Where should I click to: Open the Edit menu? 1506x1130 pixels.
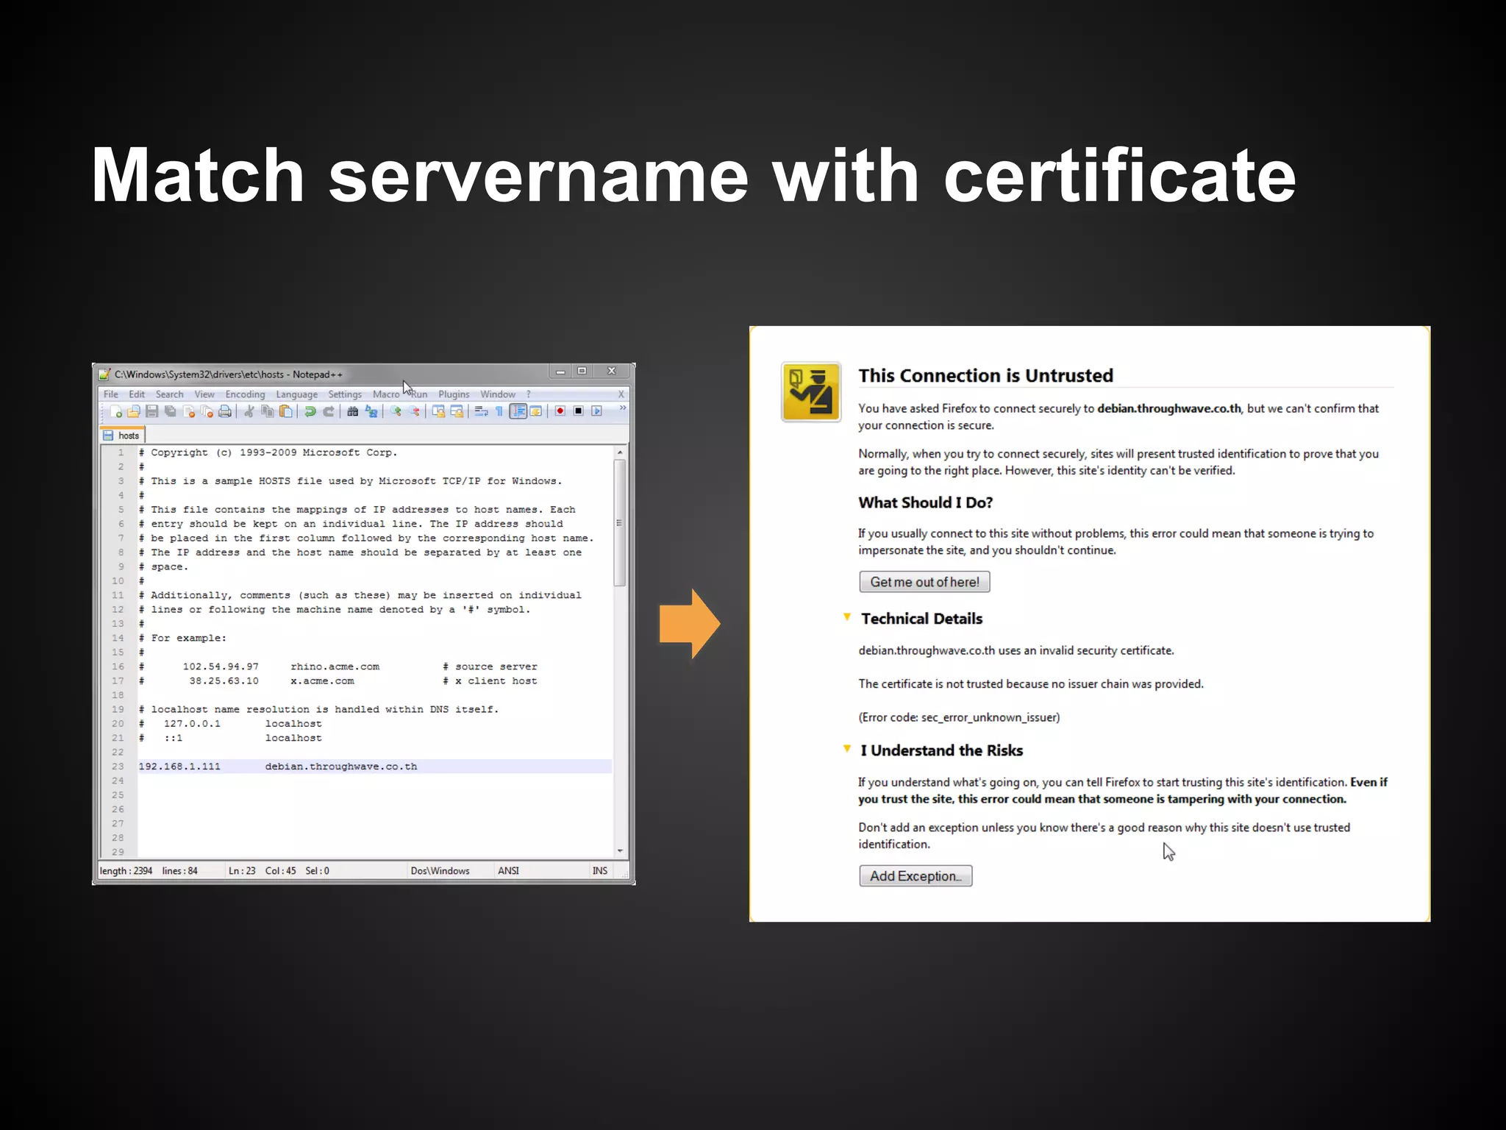[138, 394]
